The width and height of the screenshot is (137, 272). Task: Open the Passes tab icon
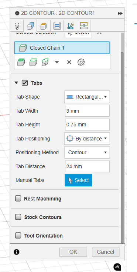(x=57, y=26)
